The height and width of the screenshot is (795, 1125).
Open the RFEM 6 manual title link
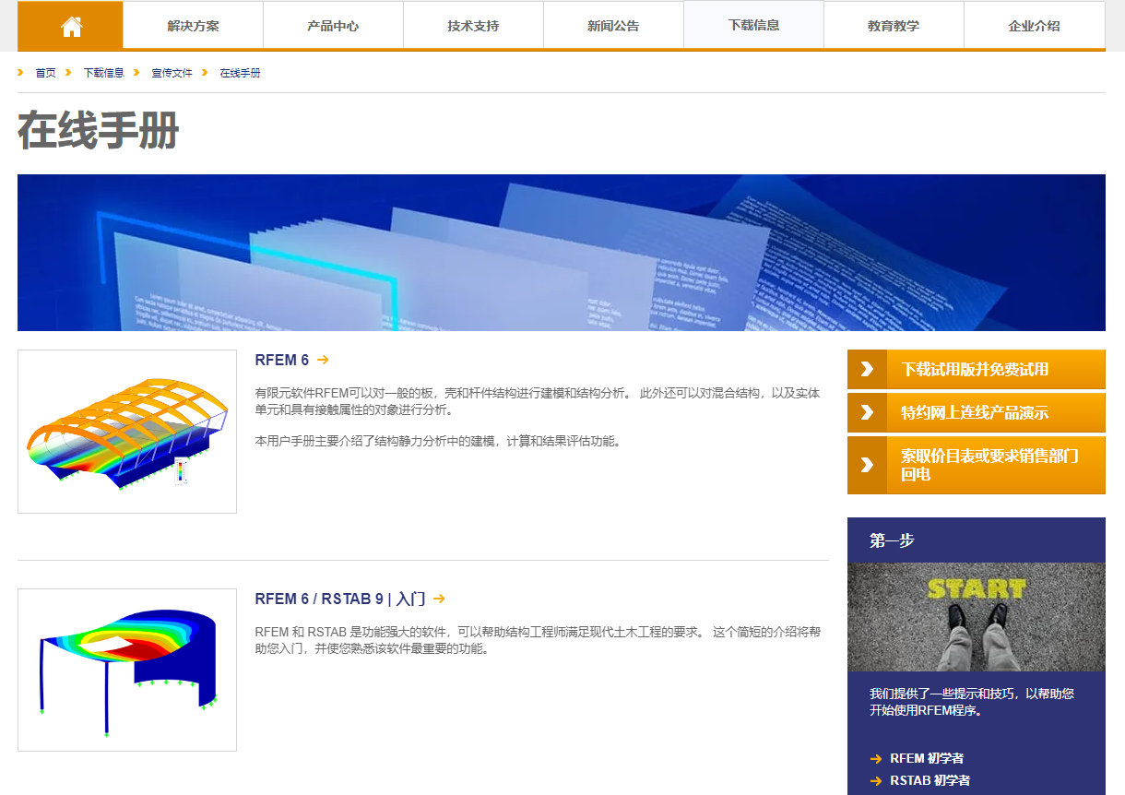282,360
